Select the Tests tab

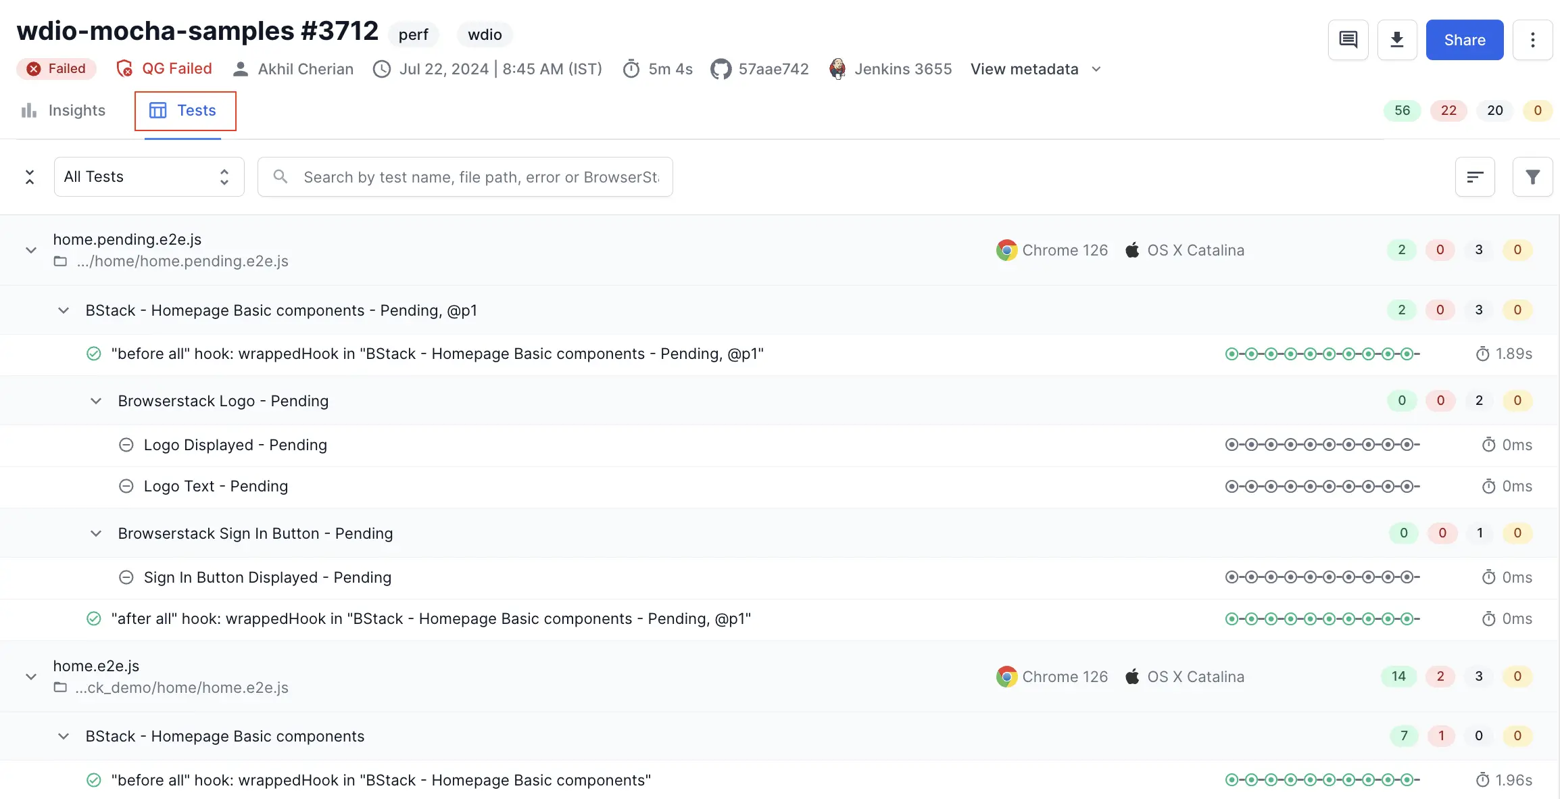(184, 110)
